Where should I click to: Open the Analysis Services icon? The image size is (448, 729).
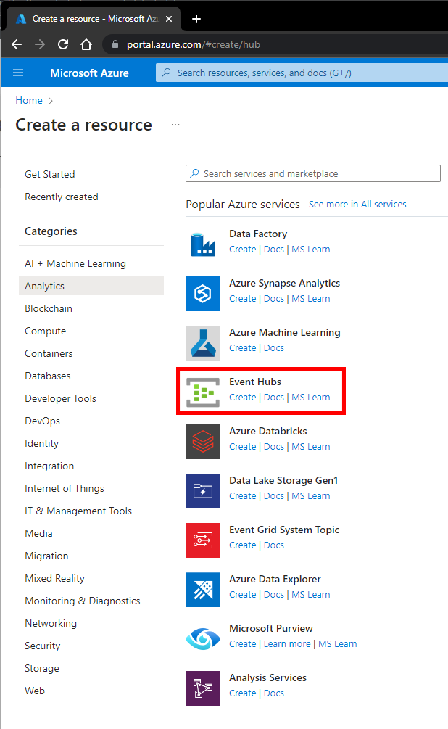(x=203, y=688)
